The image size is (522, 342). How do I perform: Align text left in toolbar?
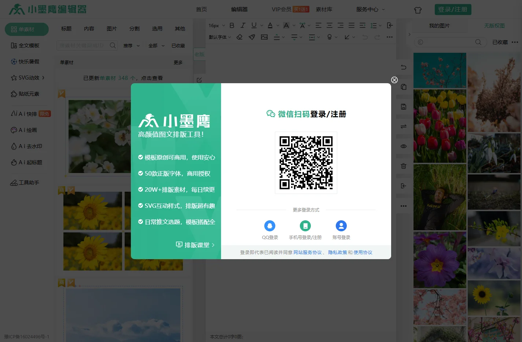pyautogui.click(x=319, y=25)
